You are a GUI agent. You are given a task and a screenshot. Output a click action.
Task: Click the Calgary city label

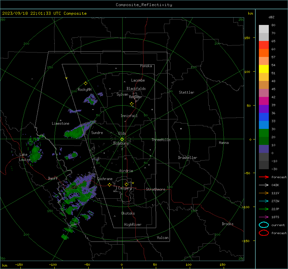point(125,188)
